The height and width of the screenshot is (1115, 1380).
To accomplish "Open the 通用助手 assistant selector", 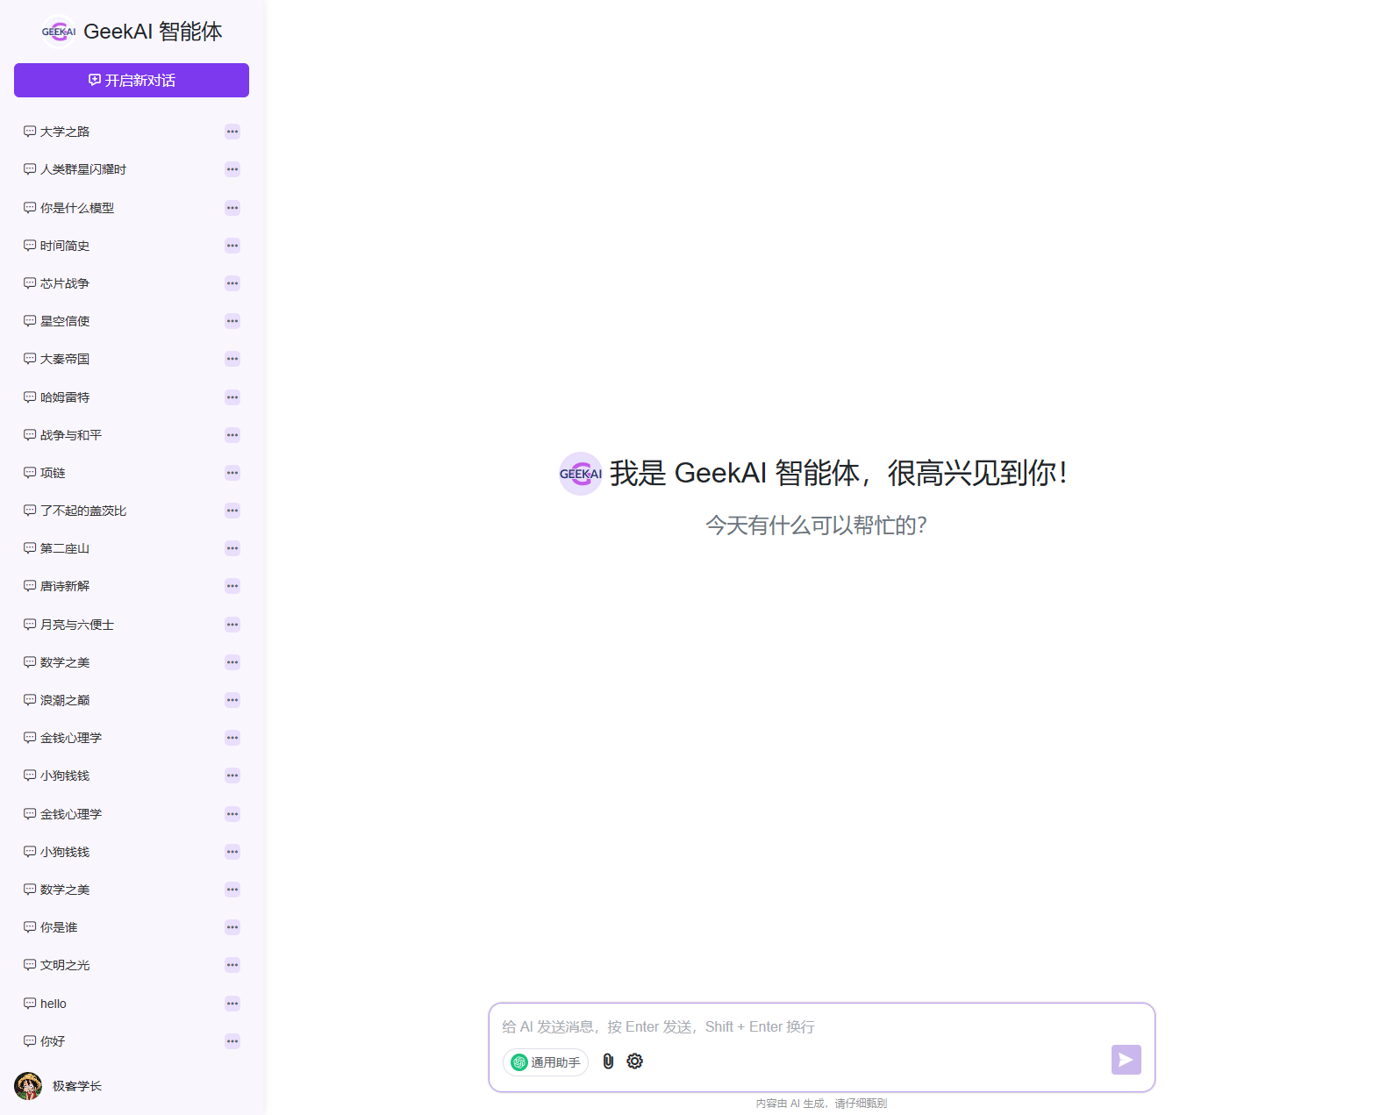I will point(546,1062).
